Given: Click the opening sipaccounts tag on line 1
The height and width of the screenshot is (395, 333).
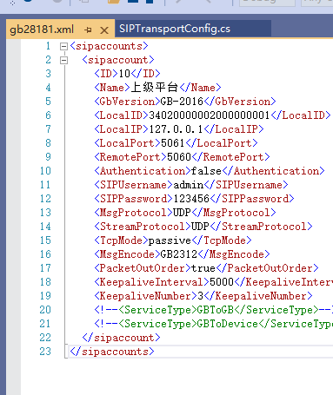Looking at the screenshot, I should [x=109, y=46].
